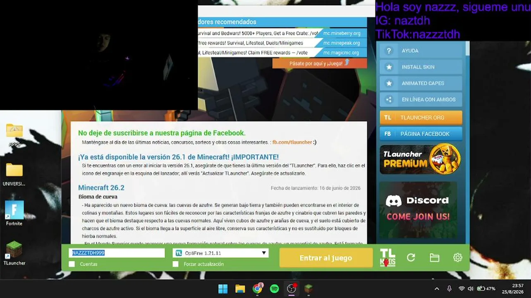Open the Windows Start menu

click(223, 288)
